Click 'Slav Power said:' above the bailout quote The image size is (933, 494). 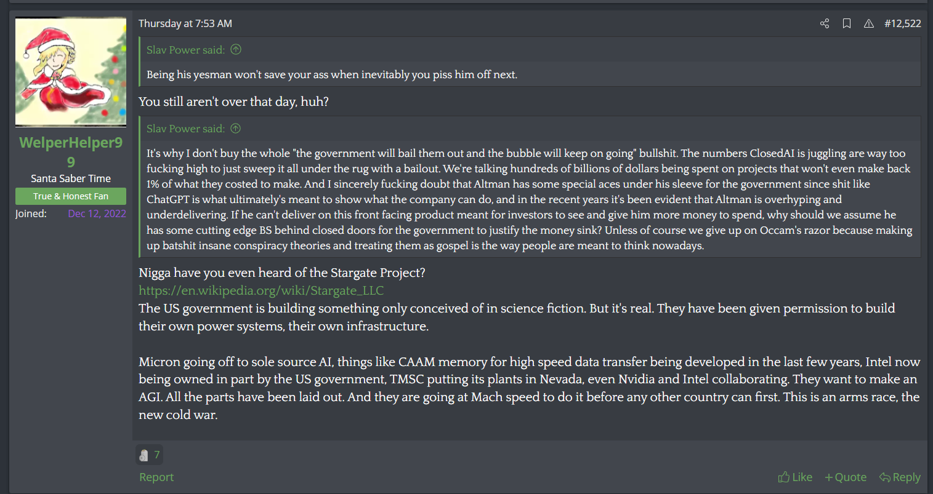tap(185, 129)
